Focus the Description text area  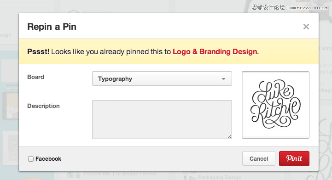click(x=162, y=119)
